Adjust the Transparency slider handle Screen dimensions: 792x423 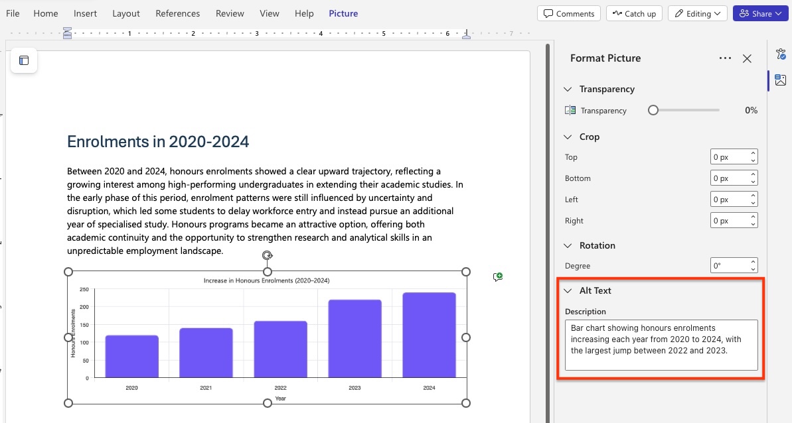[x=653, y=110]
